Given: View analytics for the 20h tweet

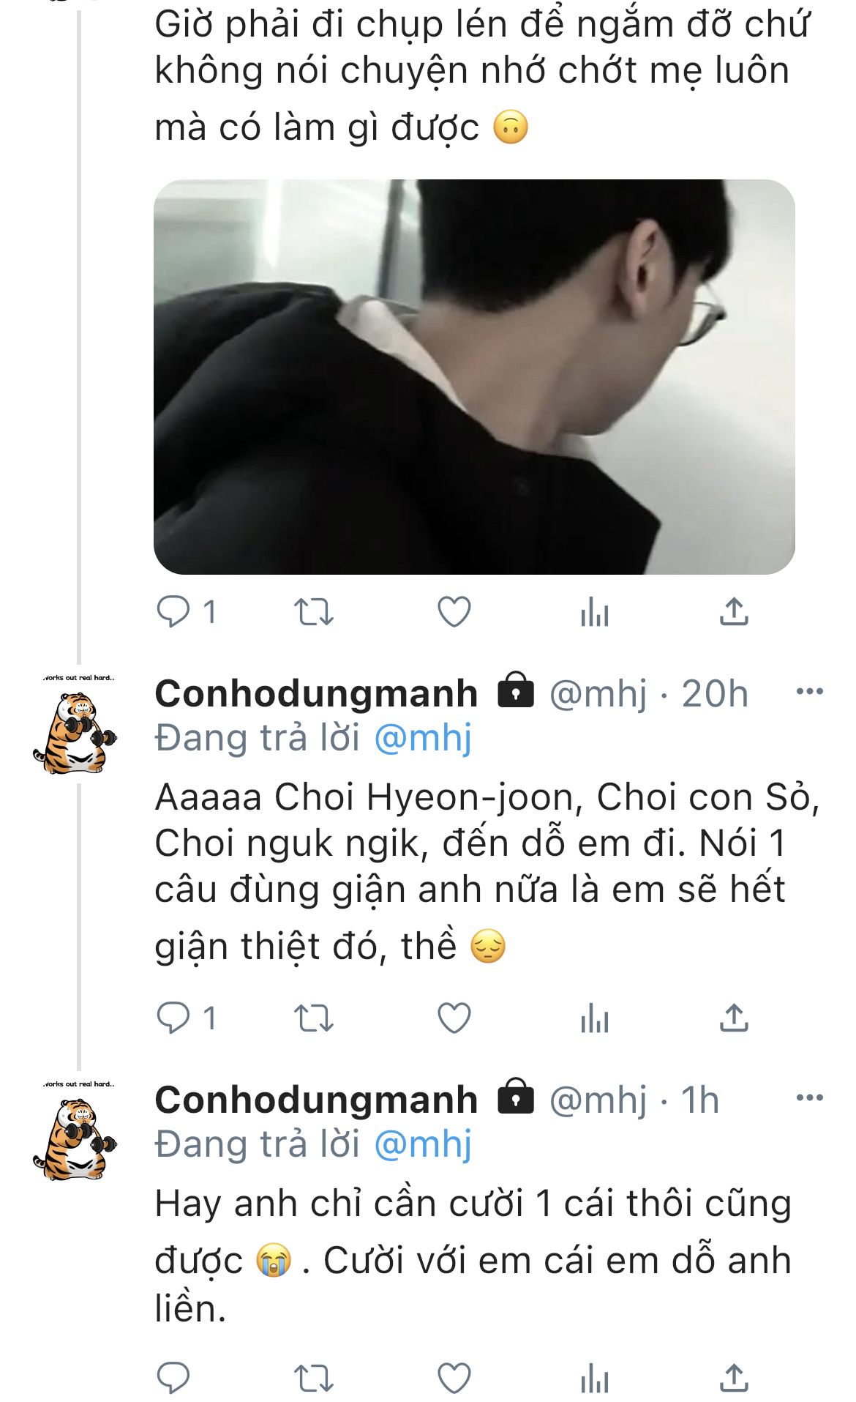Looking at the screenshot, I should coord(594,1018).
